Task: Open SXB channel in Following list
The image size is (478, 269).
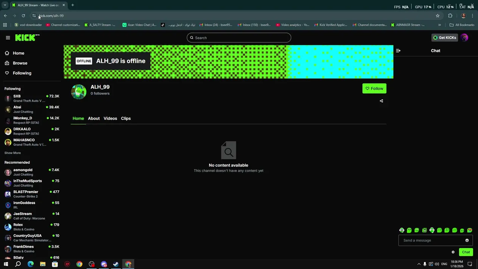Action: (x=32, y=98)
